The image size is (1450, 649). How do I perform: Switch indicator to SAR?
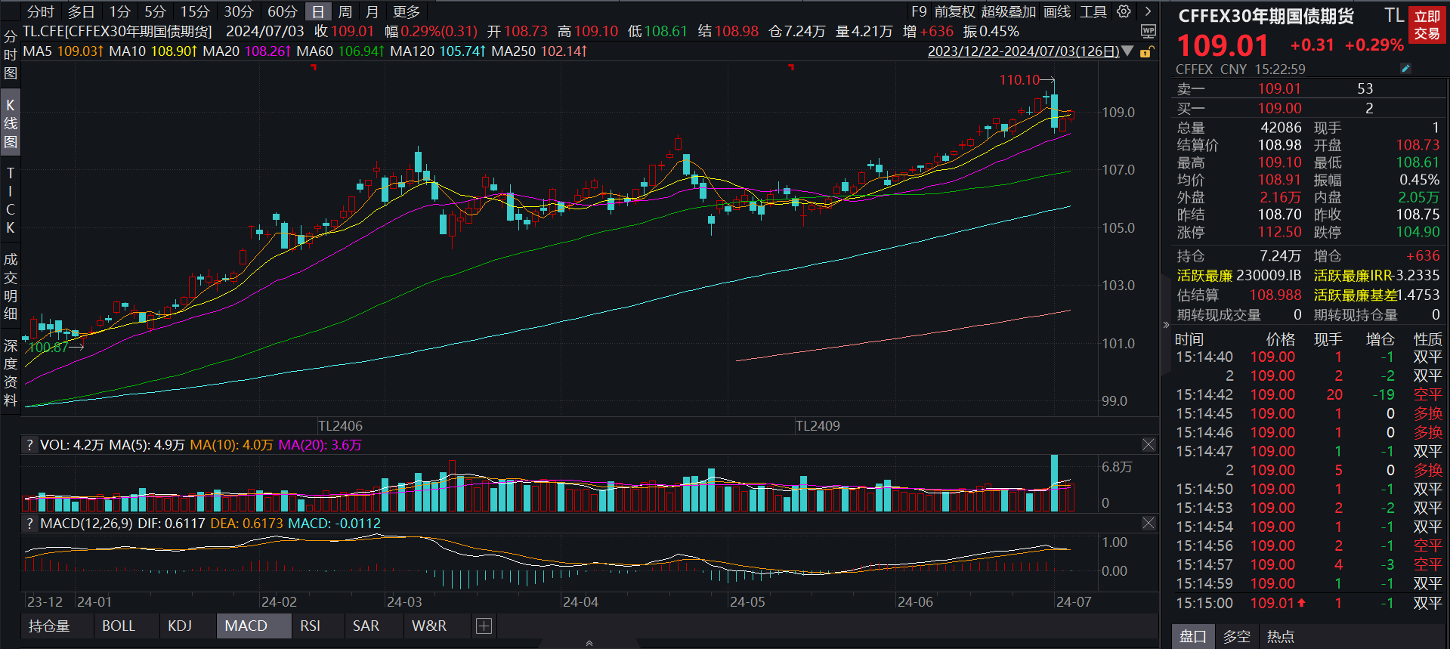click(366, 626)
